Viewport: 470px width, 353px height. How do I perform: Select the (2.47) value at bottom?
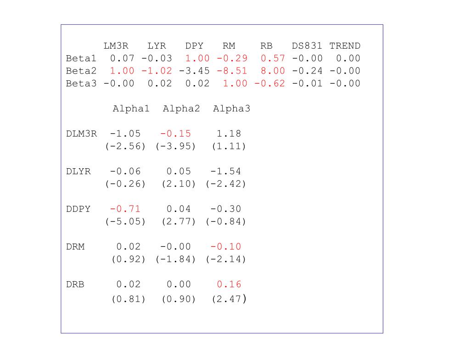[x=229, y=299]
